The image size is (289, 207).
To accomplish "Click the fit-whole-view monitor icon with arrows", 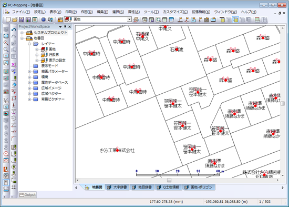I will (x=6, y=36).
